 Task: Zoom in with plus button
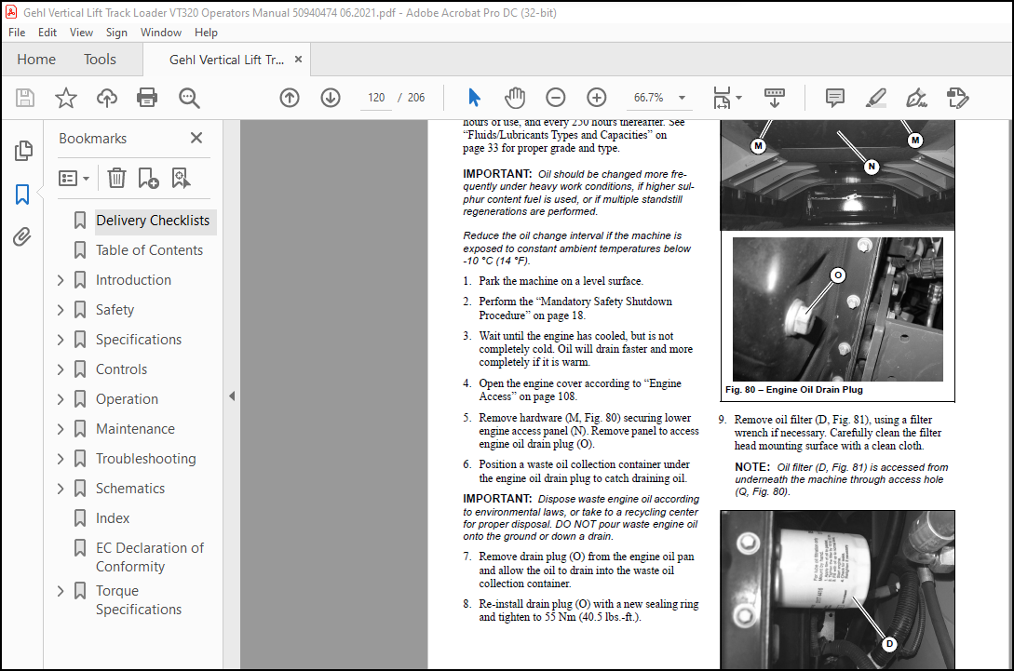pos(596,98)
